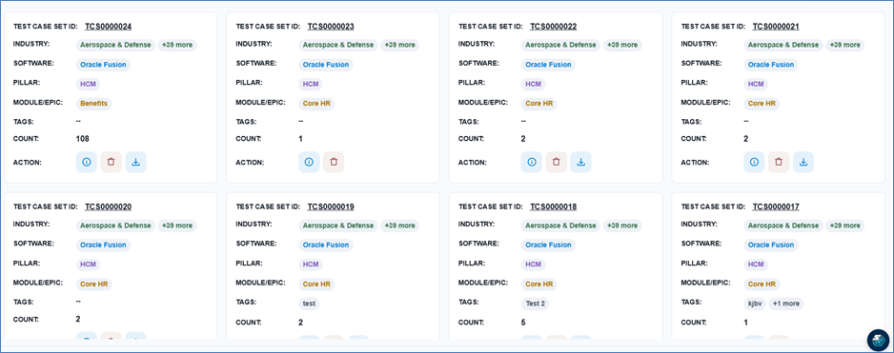Expand +39 more industries on TCS0000022
Viewport: 894px width, 353px height.
(622, 45)
